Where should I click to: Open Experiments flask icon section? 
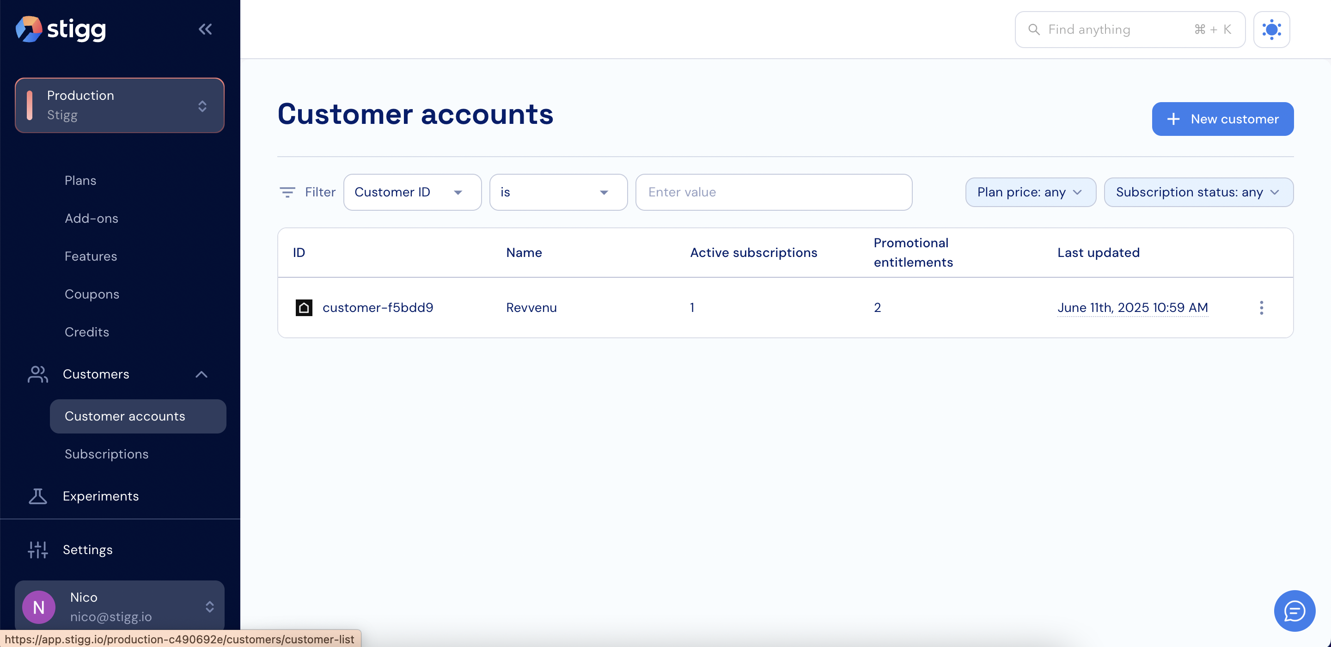point(38,496)
